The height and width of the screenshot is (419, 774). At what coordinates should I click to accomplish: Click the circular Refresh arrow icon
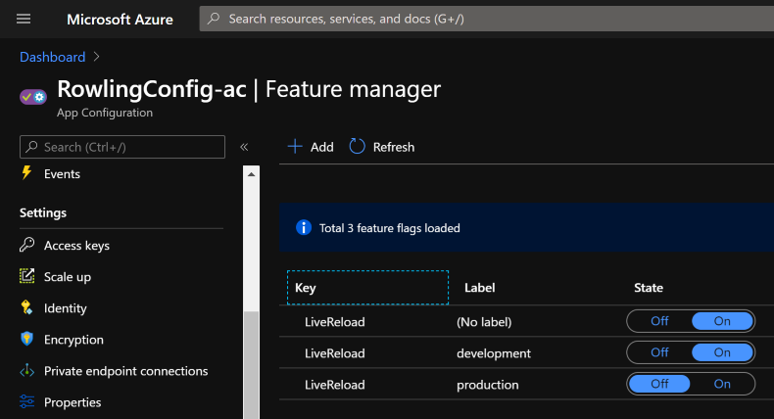click(x=357, y=146)
